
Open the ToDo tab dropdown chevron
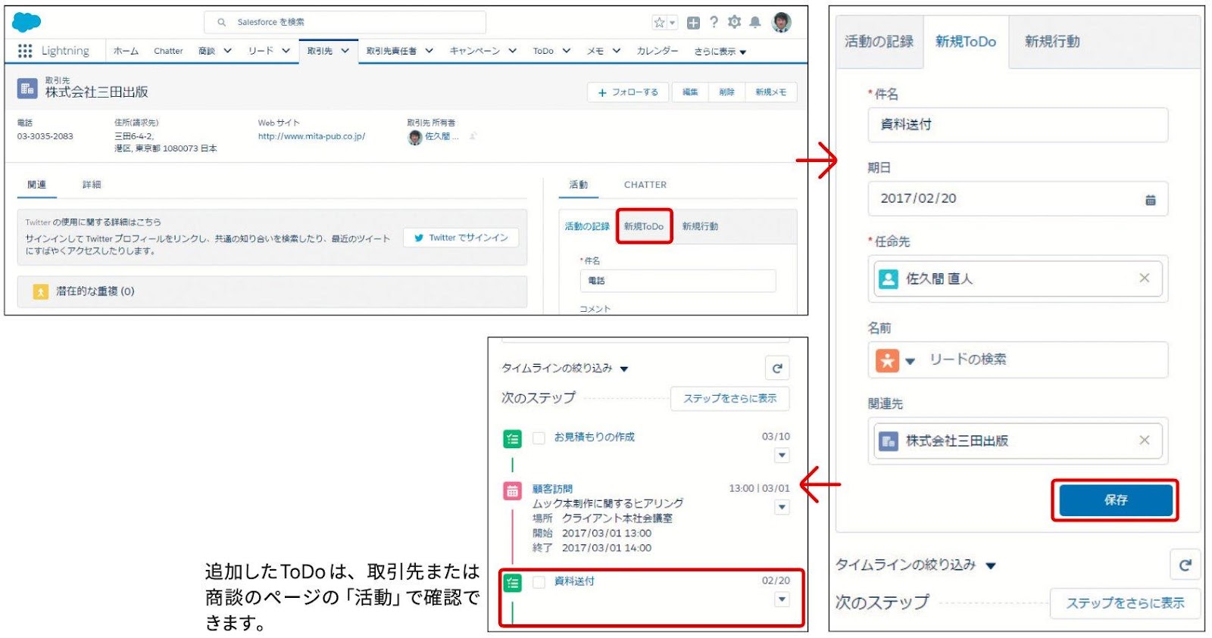[x=566, y=51]
